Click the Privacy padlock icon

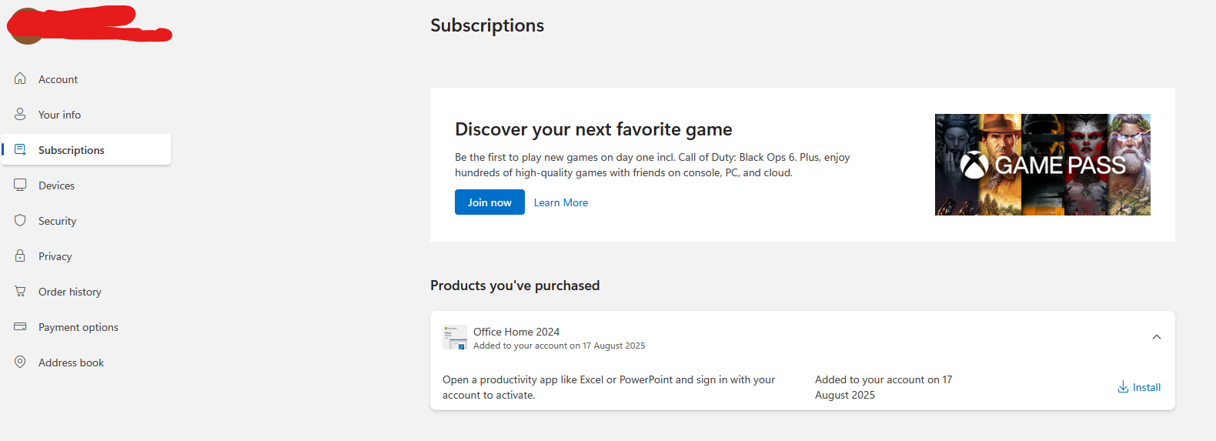click(x=20, y=256)
